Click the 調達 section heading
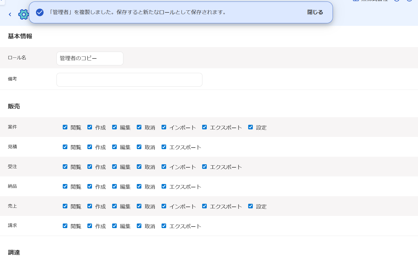 (14, 252)
